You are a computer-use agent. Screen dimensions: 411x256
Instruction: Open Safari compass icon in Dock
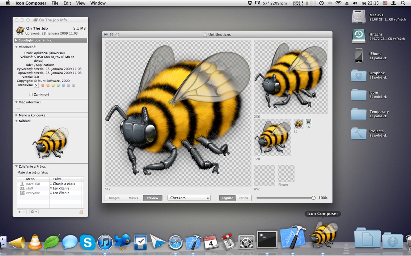(x=175, y=242)
